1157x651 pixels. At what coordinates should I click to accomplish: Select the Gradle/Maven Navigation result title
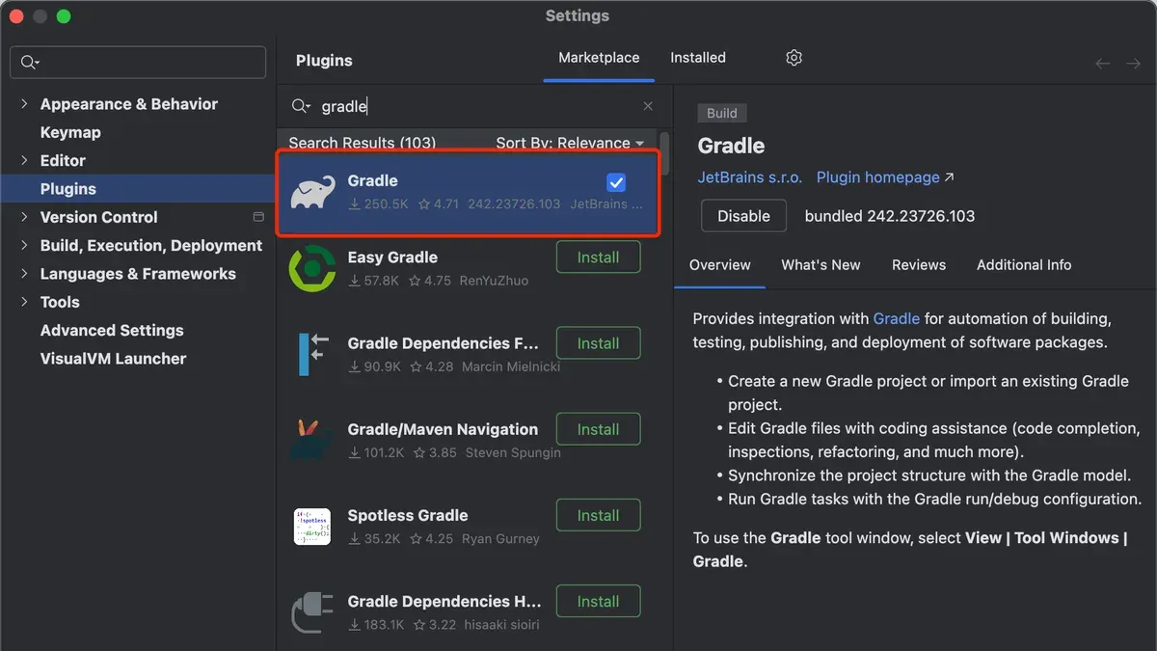[443, 429]
